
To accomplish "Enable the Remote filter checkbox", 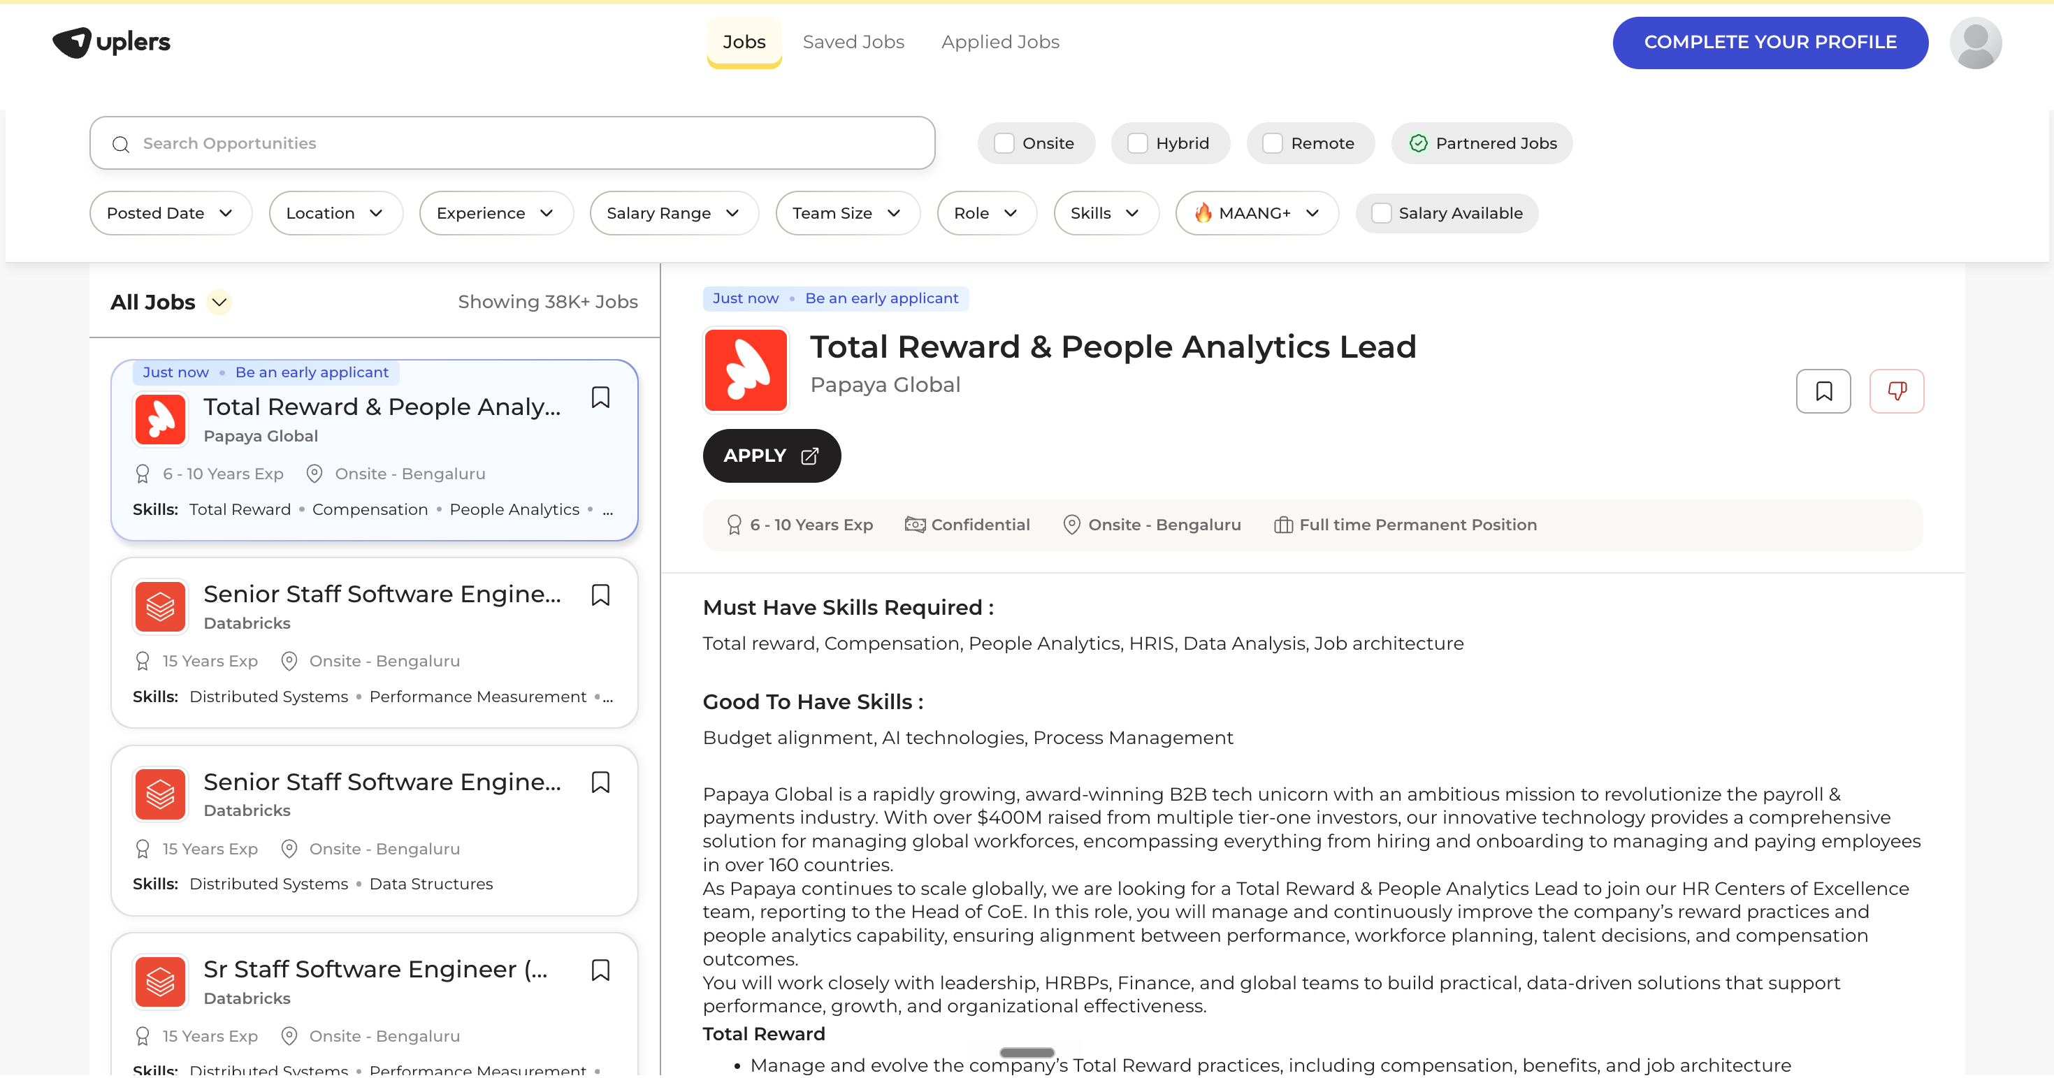I will (x=1273, y=143).
